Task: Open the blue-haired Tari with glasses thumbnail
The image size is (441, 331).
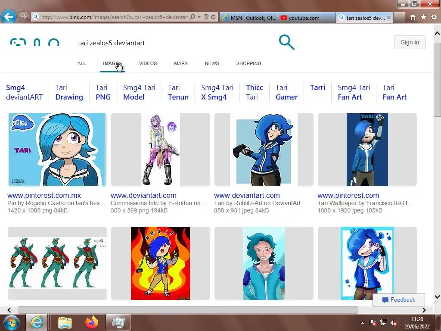Action: click(x=367, y=263)
